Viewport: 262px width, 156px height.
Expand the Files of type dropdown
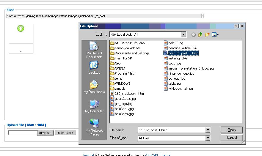point(208,138)
